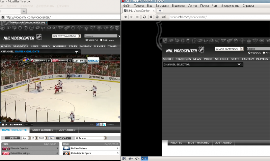Open new tab in Firefox

pyautogui.click(x=24, y=11)
